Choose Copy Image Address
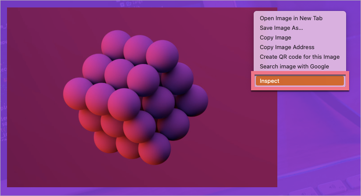The width and height of the screenshot is (361, 196). [x=287, y=47]
